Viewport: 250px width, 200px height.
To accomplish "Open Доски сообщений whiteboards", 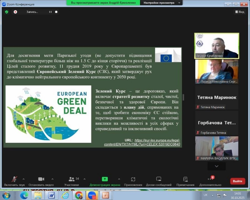I will click(x=158, y=179).
